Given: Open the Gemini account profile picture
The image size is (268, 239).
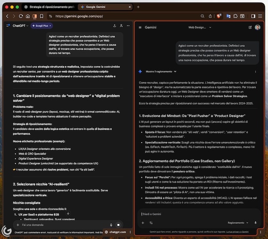Looking at the screenshot, I should click(x=257, y=27).
